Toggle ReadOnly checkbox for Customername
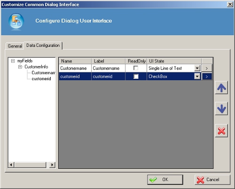 pos(136,68)
